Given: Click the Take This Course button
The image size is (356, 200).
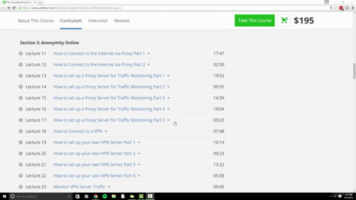Looking at the screenshot, I should point(255,21).
